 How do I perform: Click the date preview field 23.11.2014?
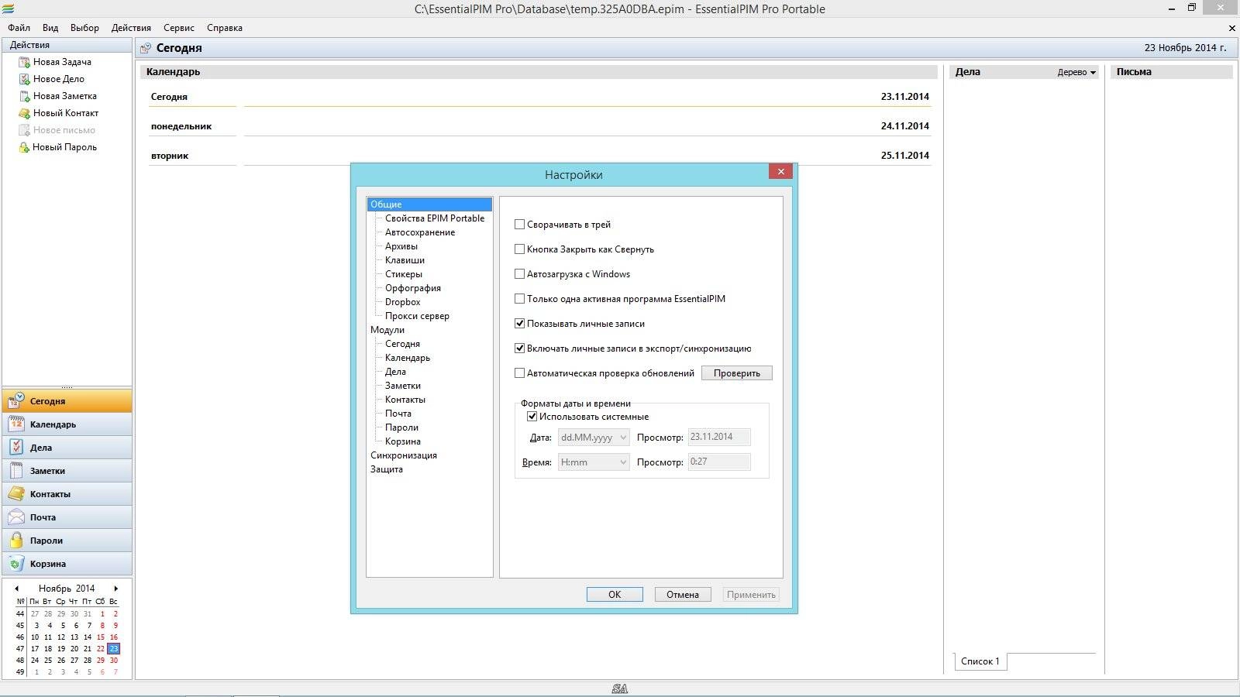tap(719, 438)
